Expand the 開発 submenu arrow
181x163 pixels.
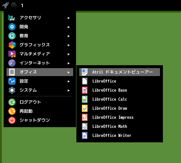tap(69, 27)
